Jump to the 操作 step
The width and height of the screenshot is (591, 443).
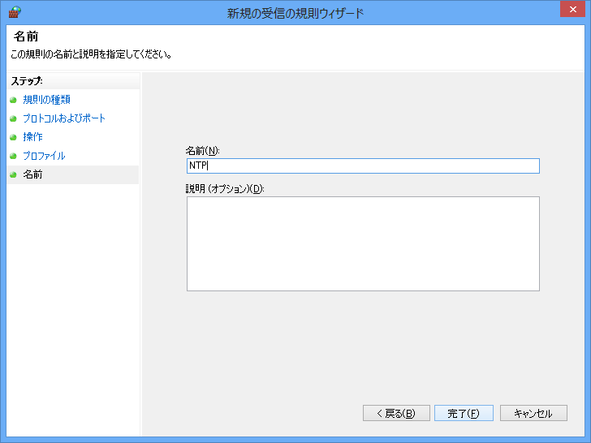(32, 137)
